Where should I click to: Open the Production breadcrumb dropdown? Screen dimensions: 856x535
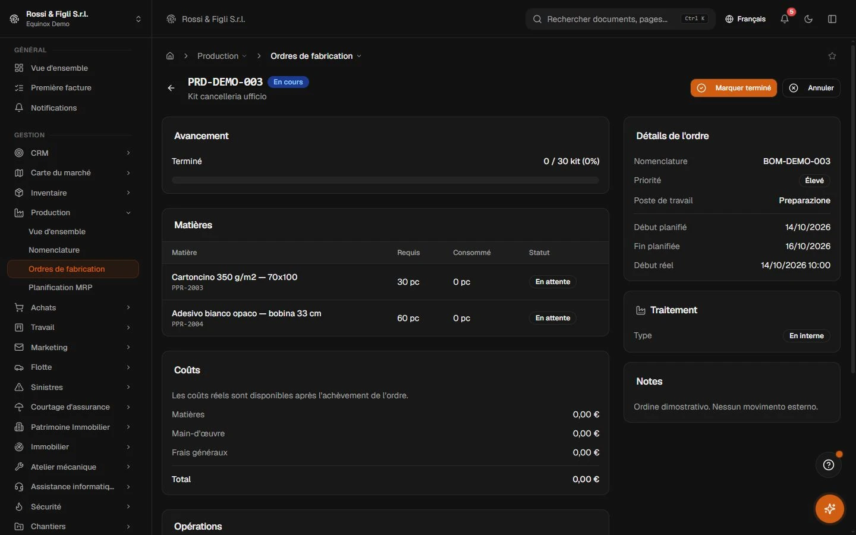click(222, 56)
